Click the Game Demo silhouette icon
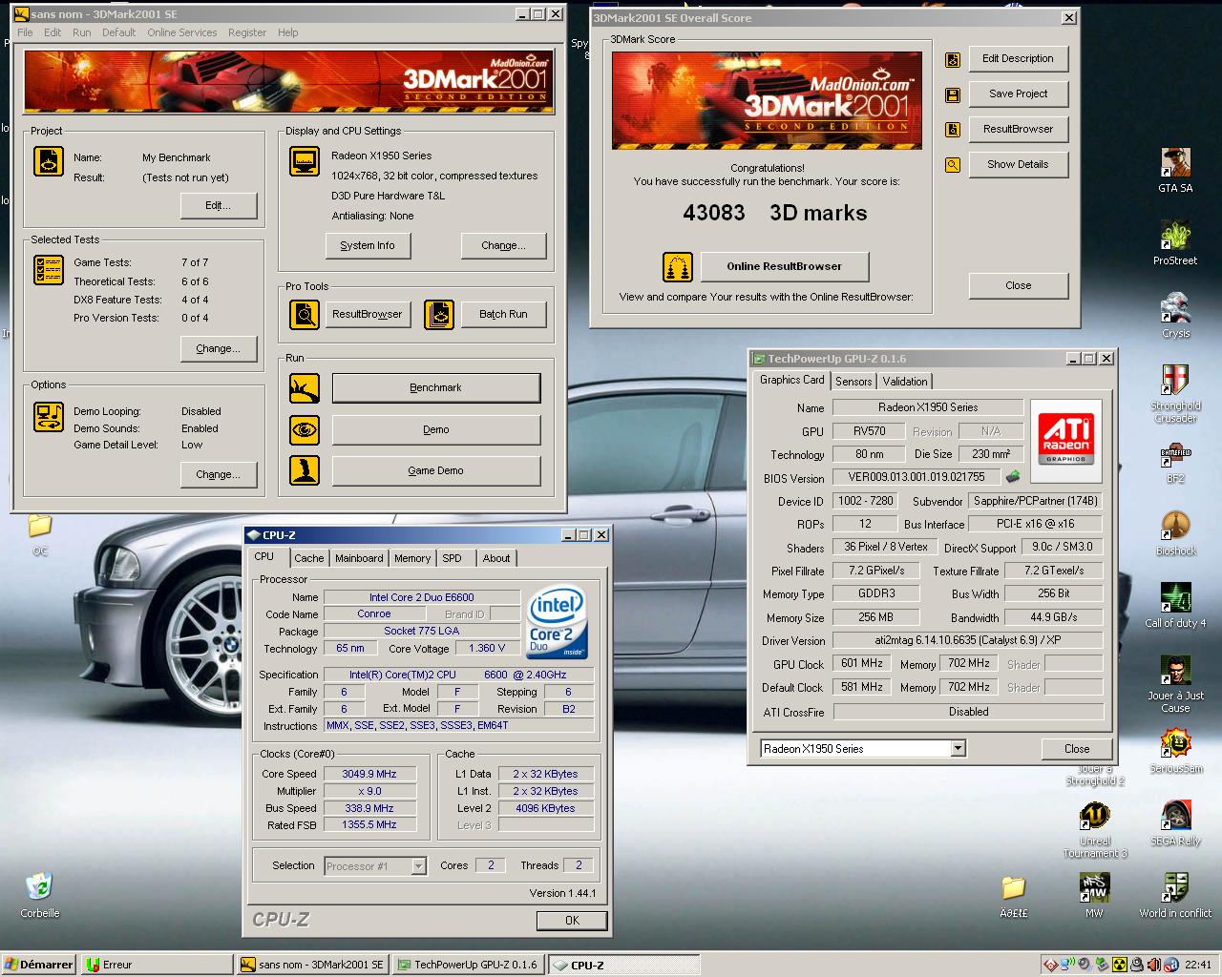Image resolution: width=1222 pixels, height=977 pixels. pos(305,470)
